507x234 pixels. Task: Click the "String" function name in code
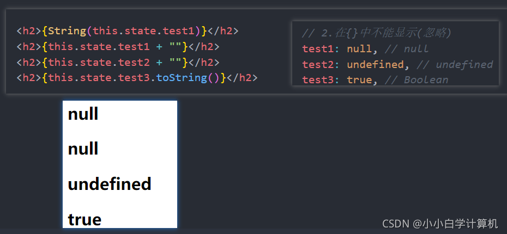67,32
